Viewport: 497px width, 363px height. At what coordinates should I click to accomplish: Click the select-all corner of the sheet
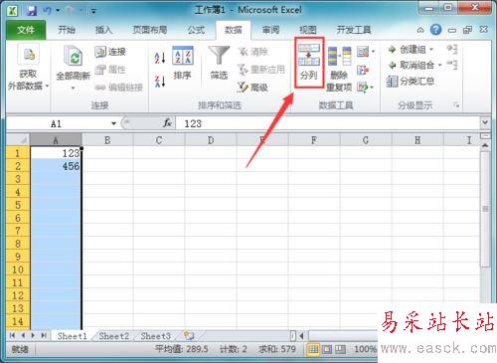pyautogui.click(x=18, y=140)
